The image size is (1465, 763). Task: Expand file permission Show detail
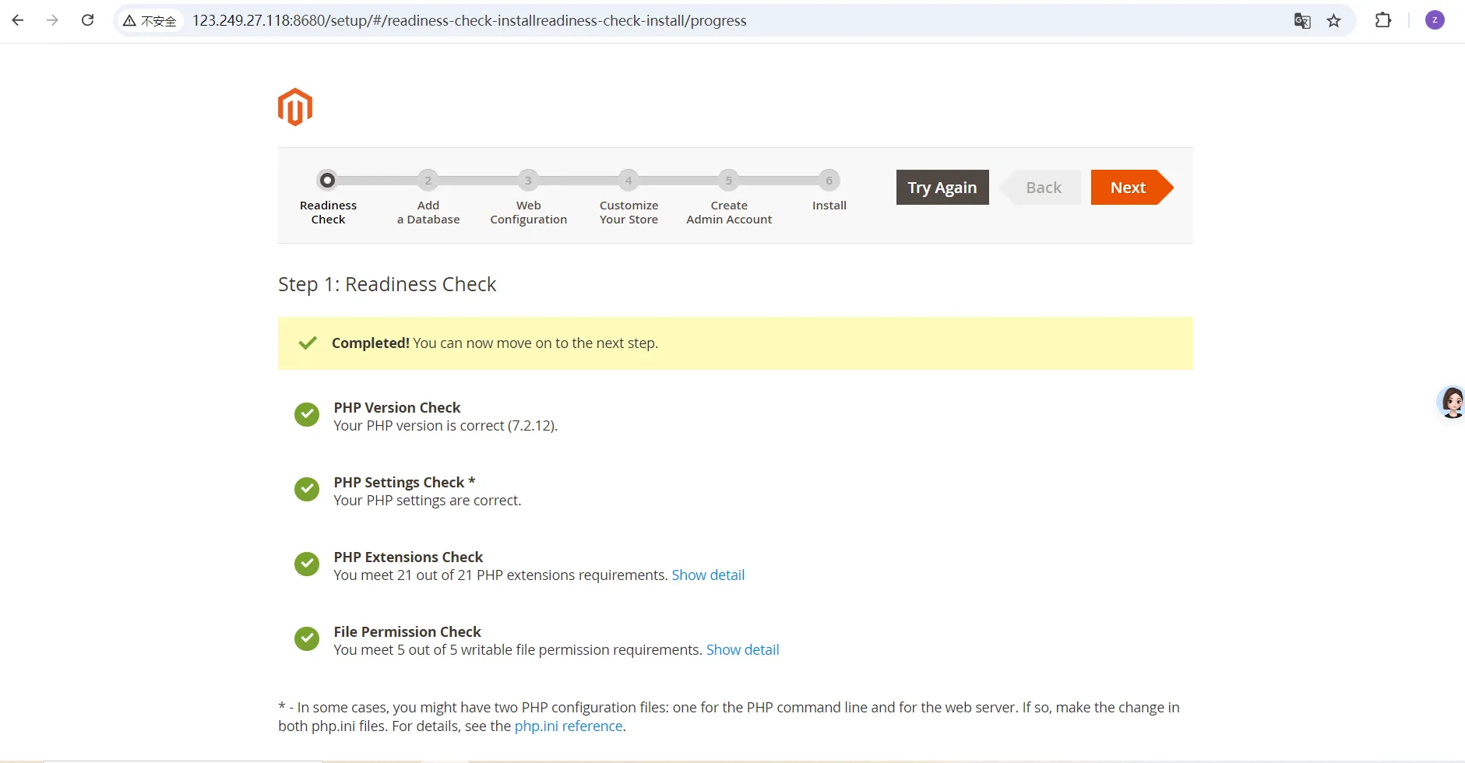tap(742, 650)
